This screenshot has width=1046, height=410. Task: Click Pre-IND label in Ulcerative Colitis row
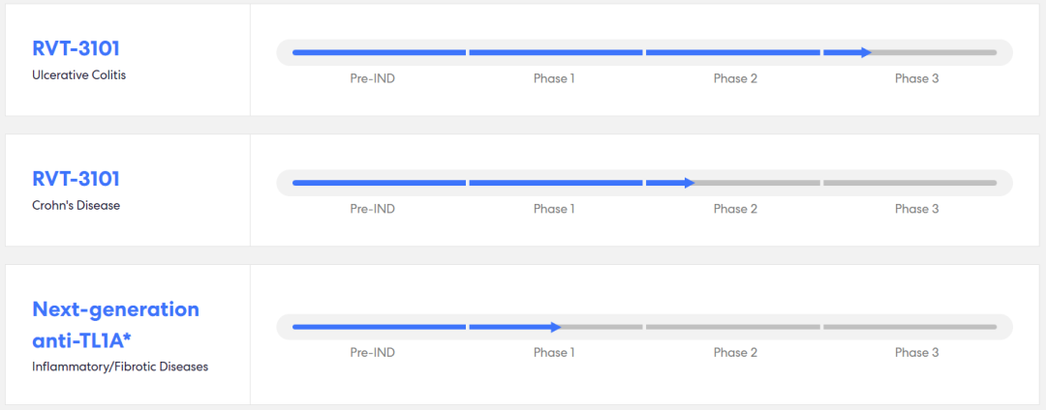[x=372, y=78]
